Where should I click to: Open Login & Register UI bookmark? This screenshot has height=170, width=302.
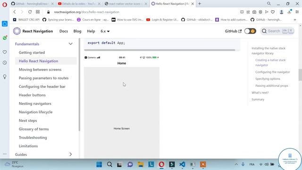(162, 20)
